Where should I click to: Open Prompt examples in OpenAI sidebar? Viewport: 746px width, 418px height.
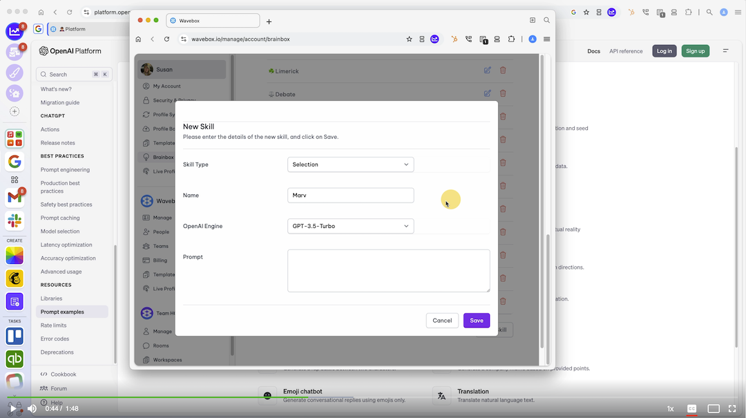tap(62, 312)
